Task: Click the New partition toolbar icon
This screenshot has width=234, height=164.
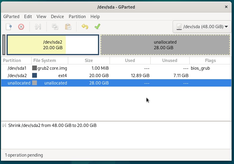Action: coord(9,27)
